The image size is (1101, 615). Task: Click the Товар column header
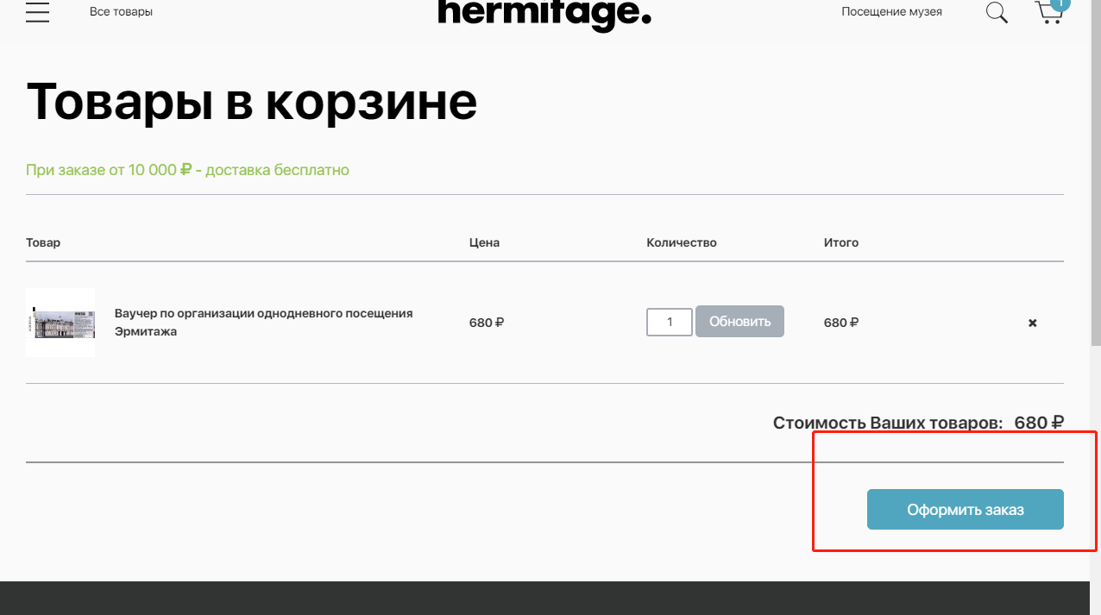(x=43, y=242)
